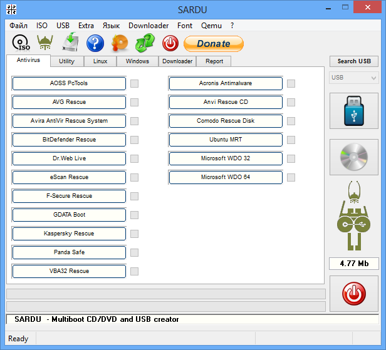Open help via blue question mark icon
Screen dimensions: 386x350
tap(95, 43)
